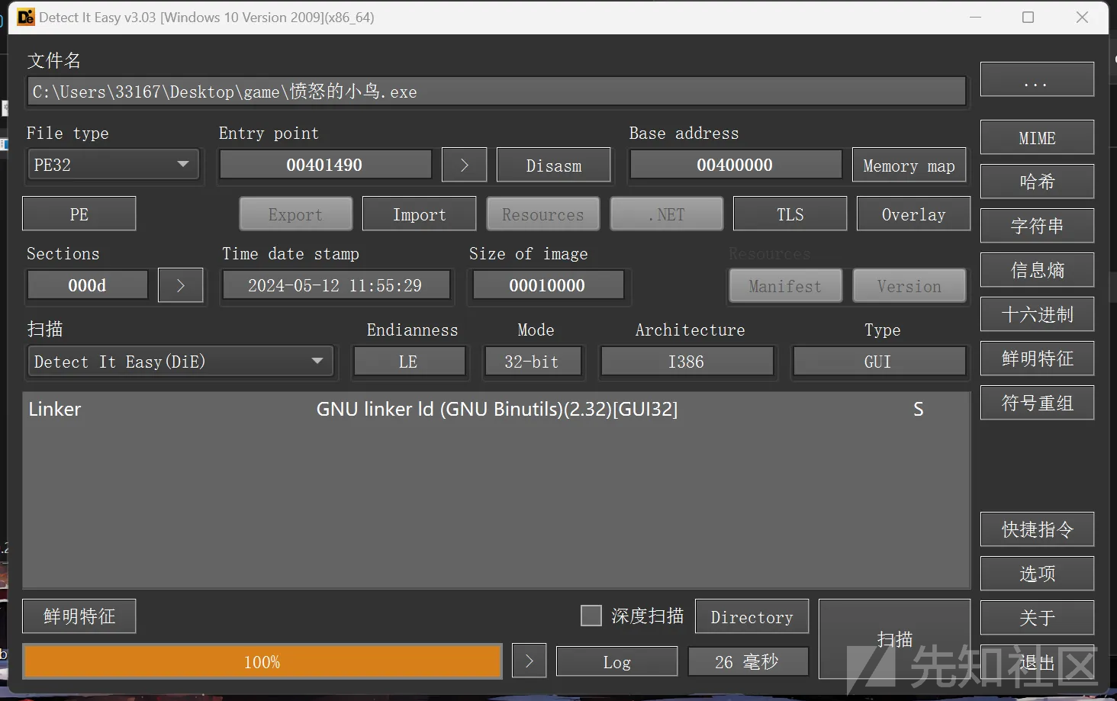Maximize the Detect It Easy window
The image size is (1117, 701).
tap(1028, 17)
